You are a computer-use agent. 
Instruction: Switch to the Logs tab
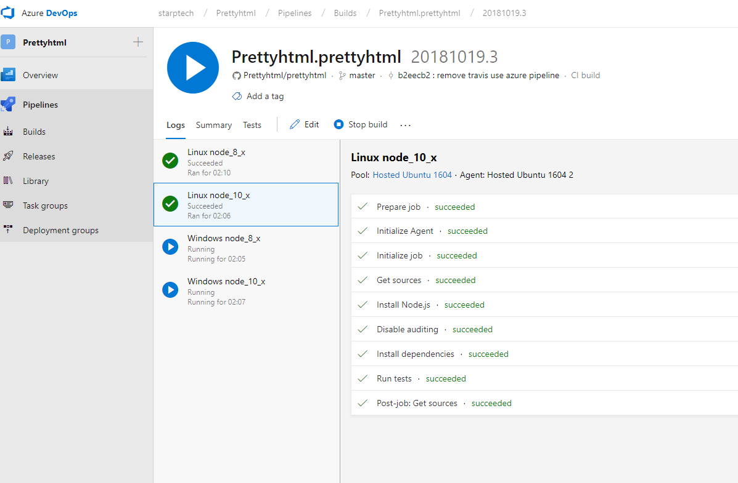click(x=176, y=126)
